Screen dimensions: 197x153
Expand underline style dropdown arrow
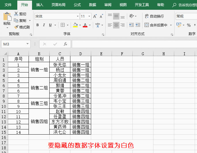coord(55,25)
